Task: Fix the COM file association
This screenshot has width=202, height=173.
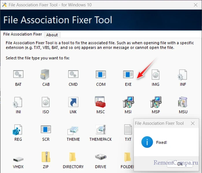Action: (101, 74)
